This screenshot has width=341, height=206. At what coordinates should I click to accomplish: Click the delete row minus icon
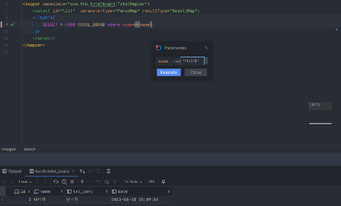click(90, 182)
